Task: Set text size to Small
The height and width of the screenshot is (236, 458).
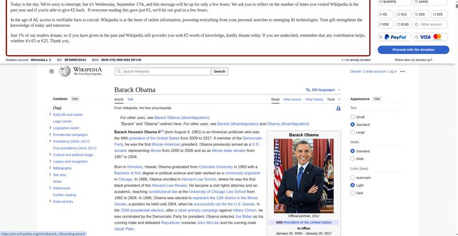Action: pyautogui.click(x=353, y=117)
